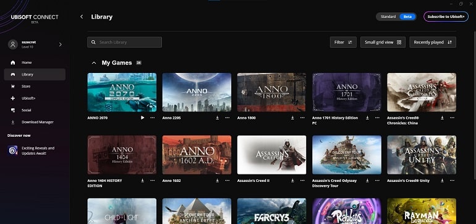Download Assassin's Creed Chronicles: China
Viewport: 476px width, 224px height.
tap(442, 118)
